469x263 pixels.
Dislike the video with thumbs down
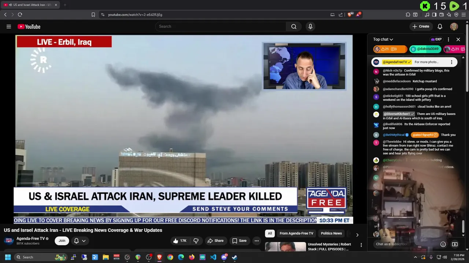pyautogui.click(x=196, y=241)
